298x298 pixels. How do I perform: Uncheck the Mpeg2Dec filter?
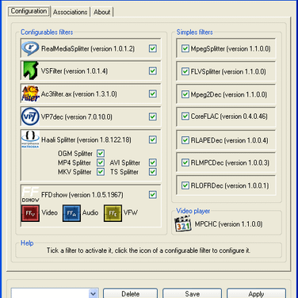tap(185, 94)
